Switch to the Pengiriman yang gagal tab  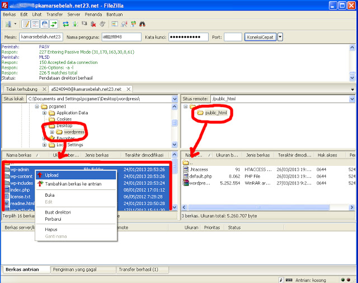tap(74, 270)
